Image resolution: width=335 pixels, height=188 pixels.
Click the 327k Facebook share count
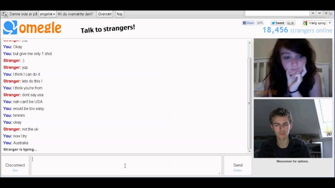(260, 23)
